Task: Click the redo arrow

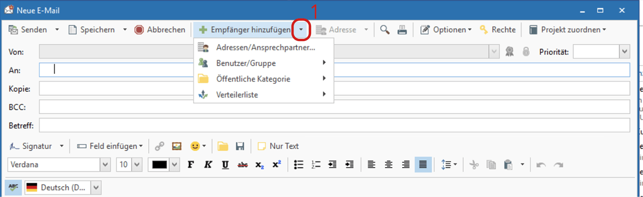Action: point(558,165)
